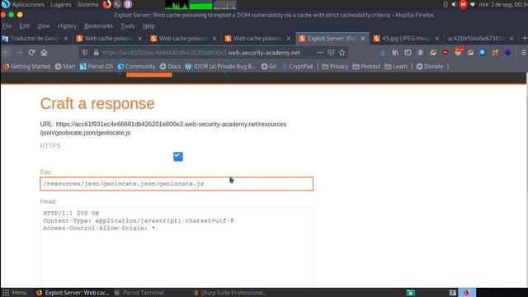
Task: Save page to Pocket
Action: pos(331,53)
